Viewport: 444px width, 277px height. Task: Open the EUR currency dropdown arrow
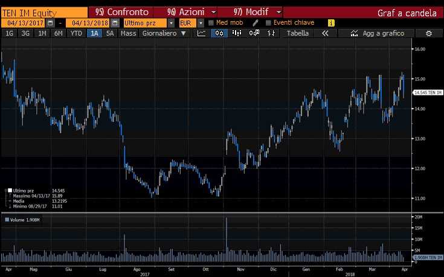coord(201,23)
